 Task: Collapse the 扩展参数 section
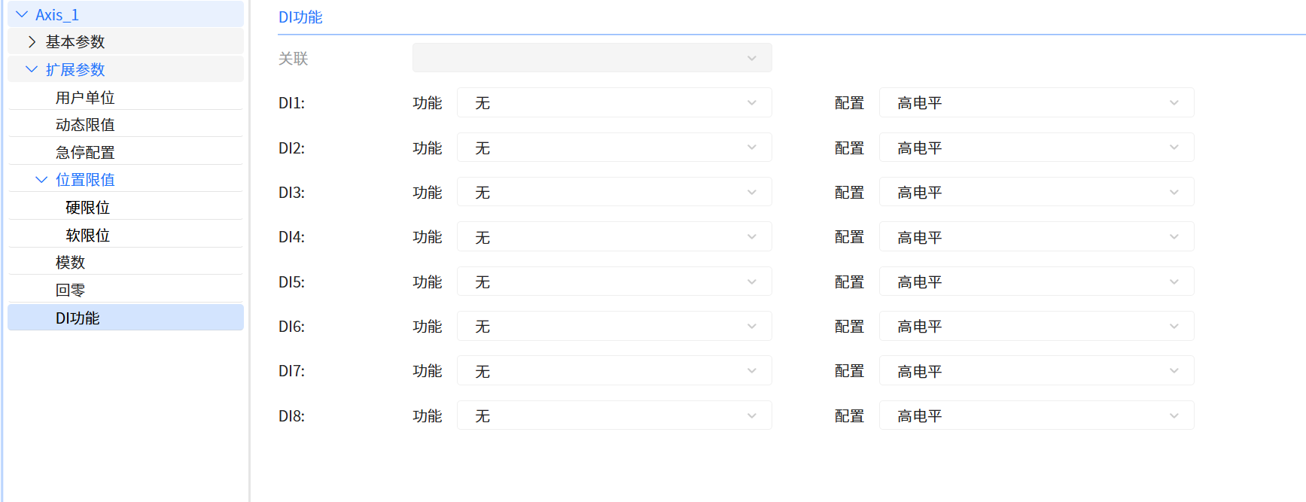(32, 69)
